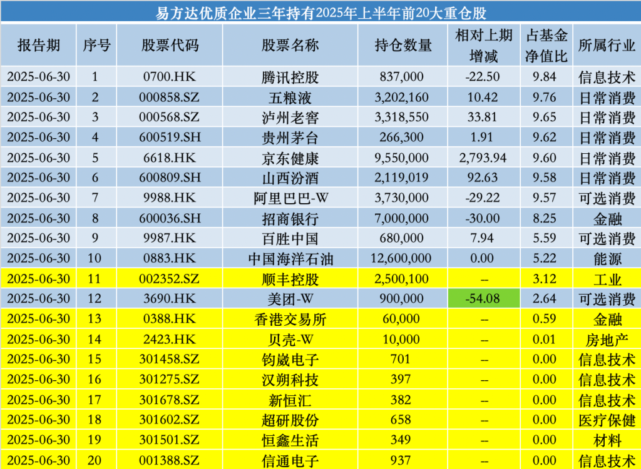The width and height of the screenshot is (641, 469).
Task: Select the 钧崴电子 name cell
Action: pos(290,359)
